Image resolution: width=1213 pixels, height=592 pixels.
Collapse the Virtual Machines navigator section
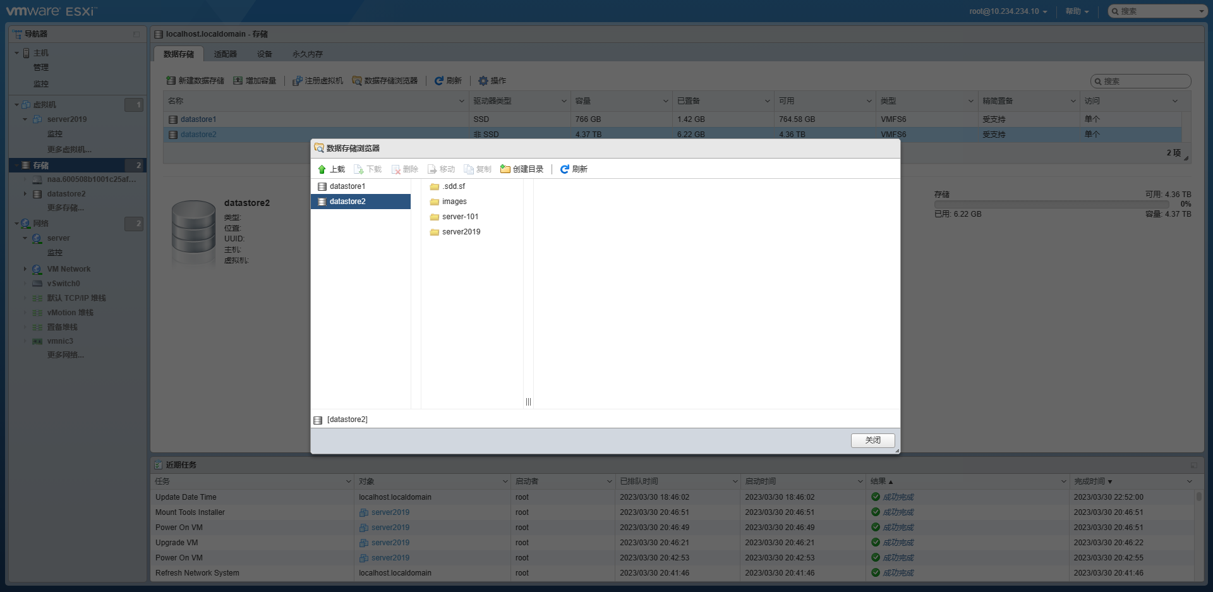tap(17, 105)
